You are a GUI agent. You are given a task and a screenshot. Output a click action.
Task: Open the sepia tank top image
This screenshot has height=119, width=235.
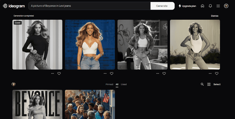[195, 45]
